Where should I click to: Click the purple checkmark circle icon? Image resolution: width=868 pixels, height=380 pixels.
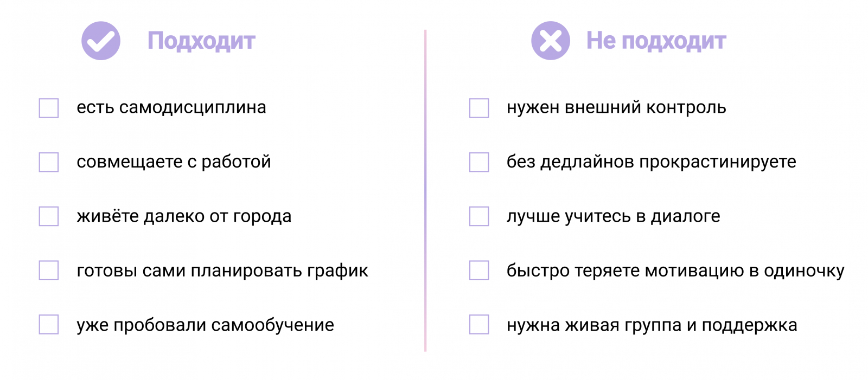(101, 41)
